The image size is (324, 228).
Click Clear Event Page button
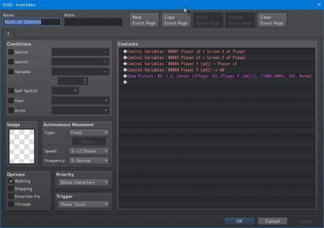(272, 20)
